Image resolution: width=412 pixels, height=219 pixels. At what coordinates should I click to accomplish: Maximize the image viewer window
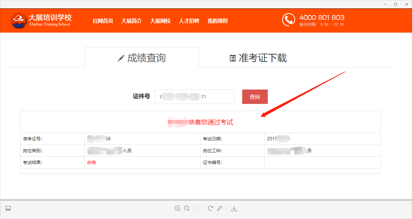coord(396,4)
